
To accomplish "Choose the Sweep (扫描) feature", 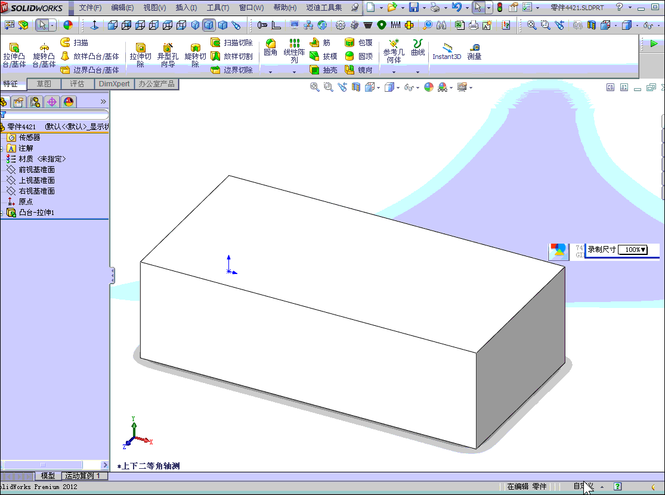I will pyautogui.click(x=74, y=43).
